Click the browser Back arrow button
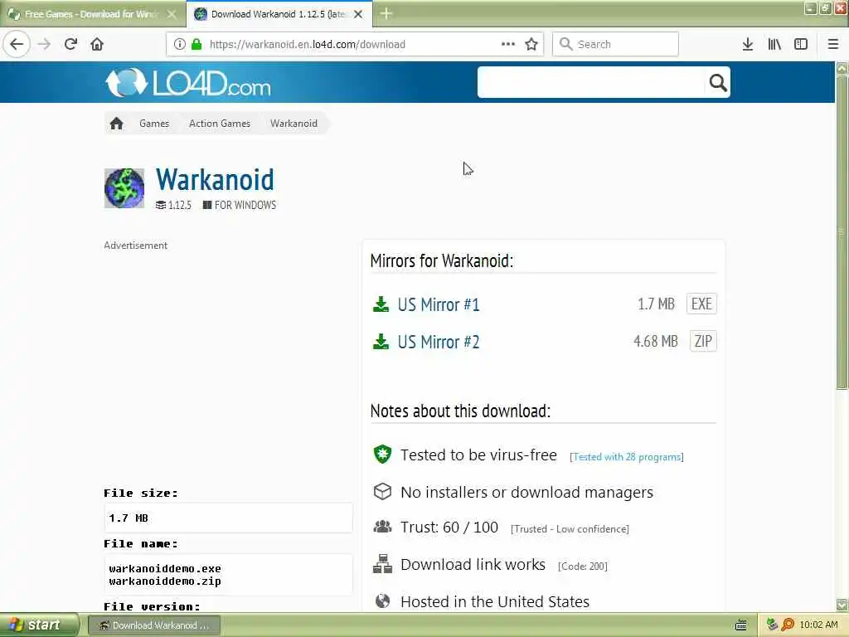Viewport: 849px width, 637px height. [x=17, y=44]
